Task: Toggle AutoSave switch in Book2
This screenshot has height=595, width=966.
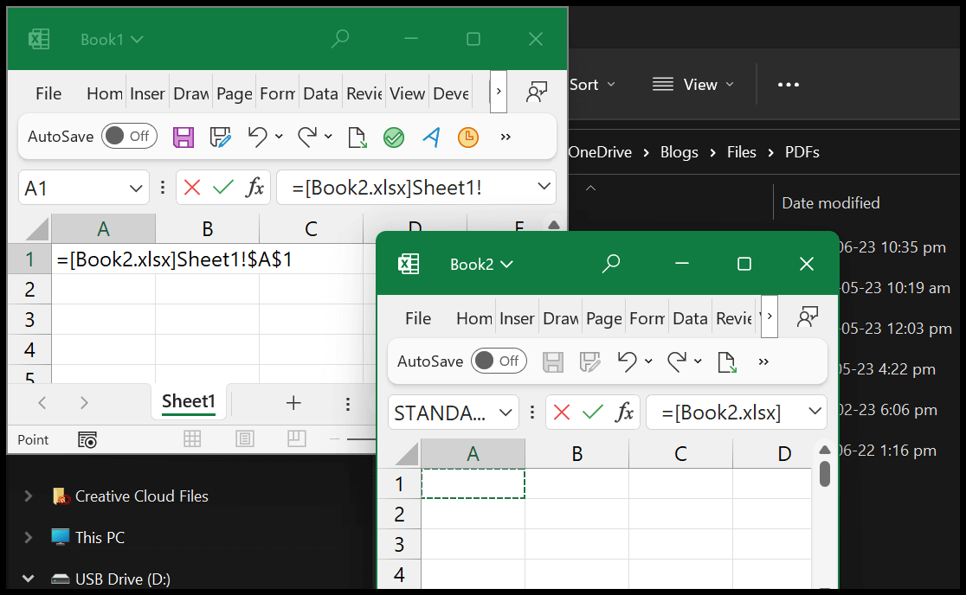Action: tap(499, 361)
